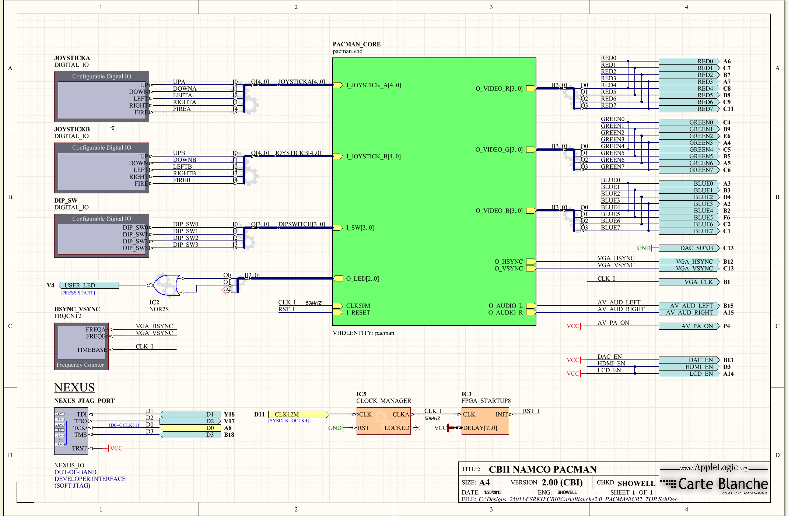Screen dimensions: 788x516
Task: Click the green PACMAN_CORE sheet symbol
Action: [434, 192]
